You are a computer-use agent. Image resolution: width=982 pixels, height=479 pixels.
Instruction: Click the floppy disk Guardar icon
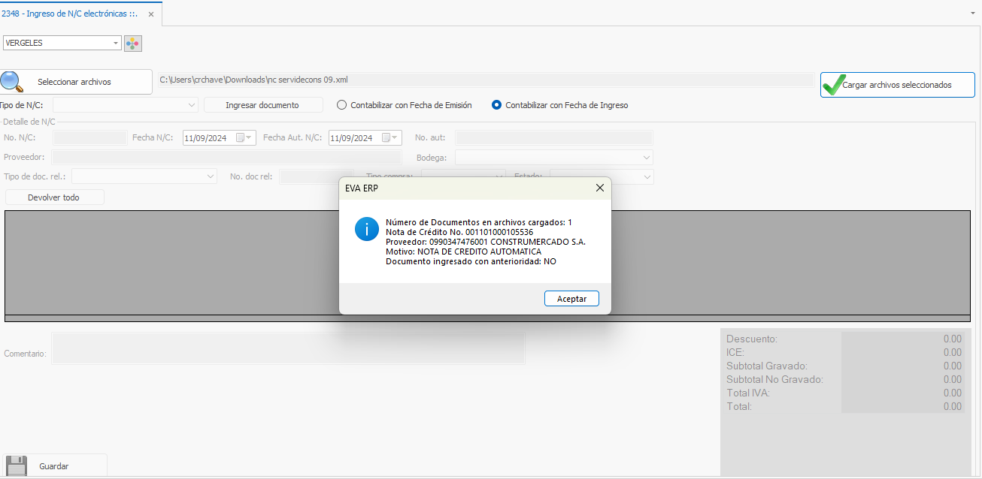(x=17, y=465)
